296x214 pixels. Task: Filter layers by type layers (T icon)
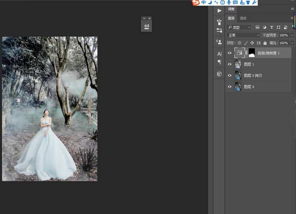(272, 27)
